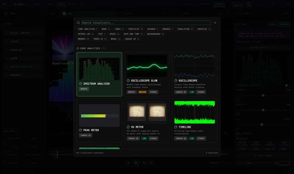Viewport: 294px width, 174px height.
Task: Focus the Search visualizers input field
Action: click(146, 23)
